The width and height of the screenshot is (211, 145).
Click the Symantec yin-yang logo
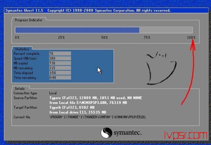[106, 133]
